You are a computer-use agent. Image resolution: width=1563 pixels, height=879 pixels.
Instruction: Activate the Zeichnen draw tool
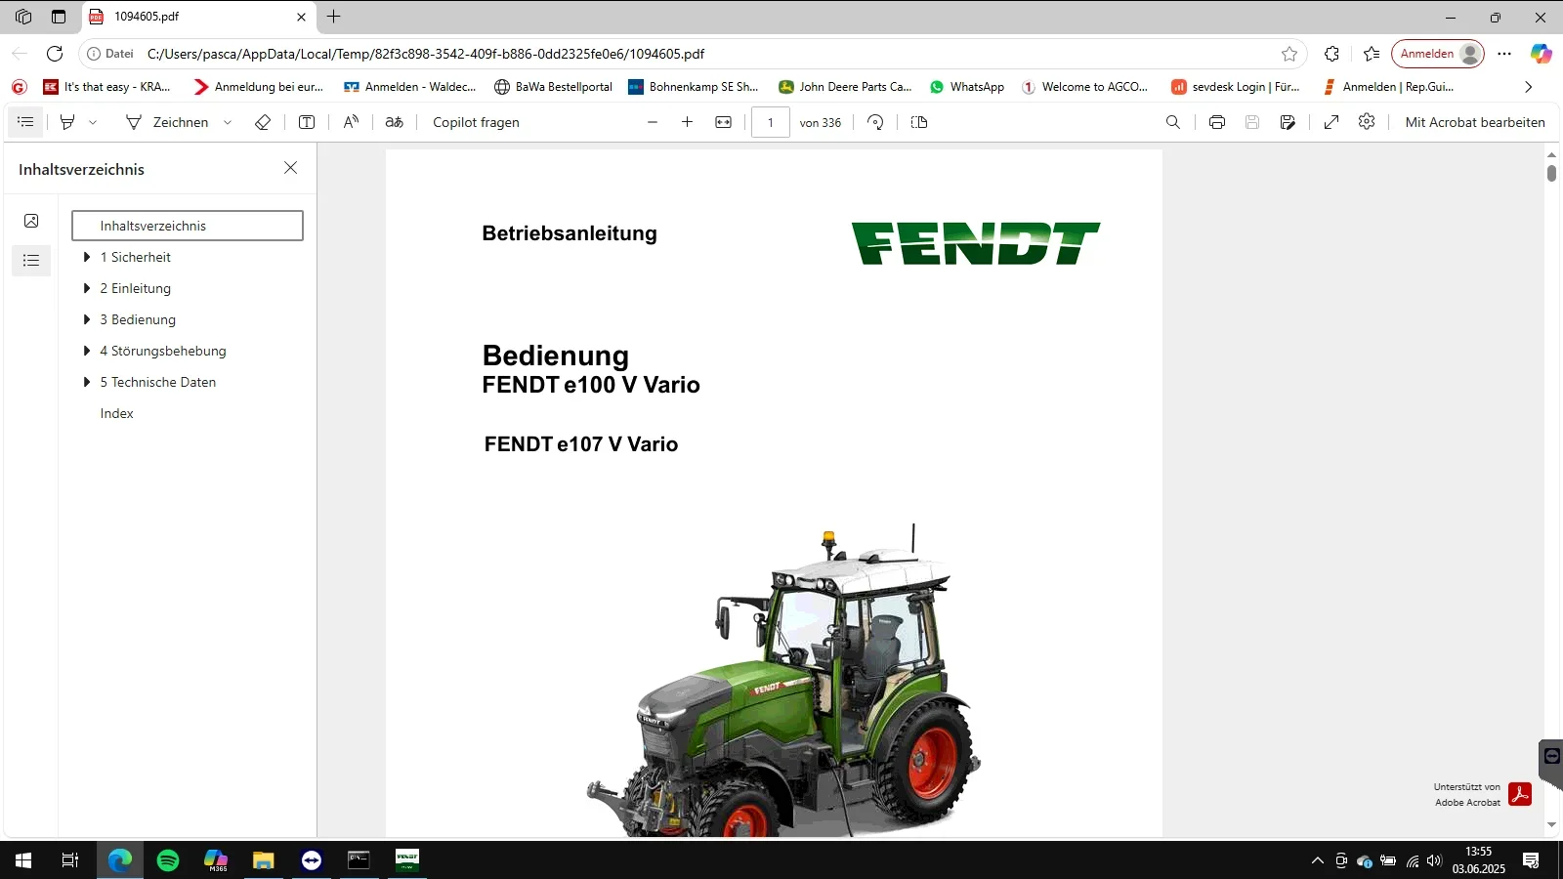pos(167,122)
